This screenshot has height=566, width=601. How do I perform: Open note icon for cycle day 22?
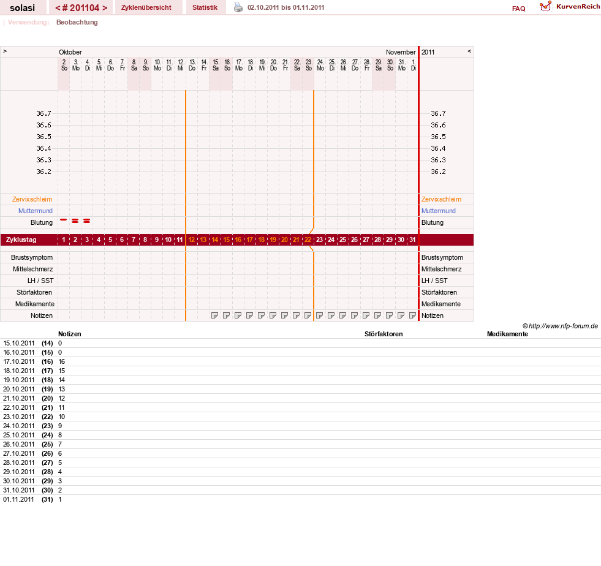[308, 315]
